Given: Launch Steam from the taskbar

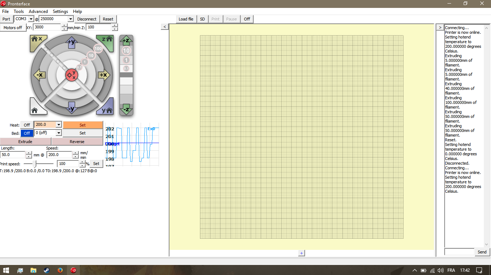Looking at the screenshot, I should pyautogui.click(x=47, y=270).
